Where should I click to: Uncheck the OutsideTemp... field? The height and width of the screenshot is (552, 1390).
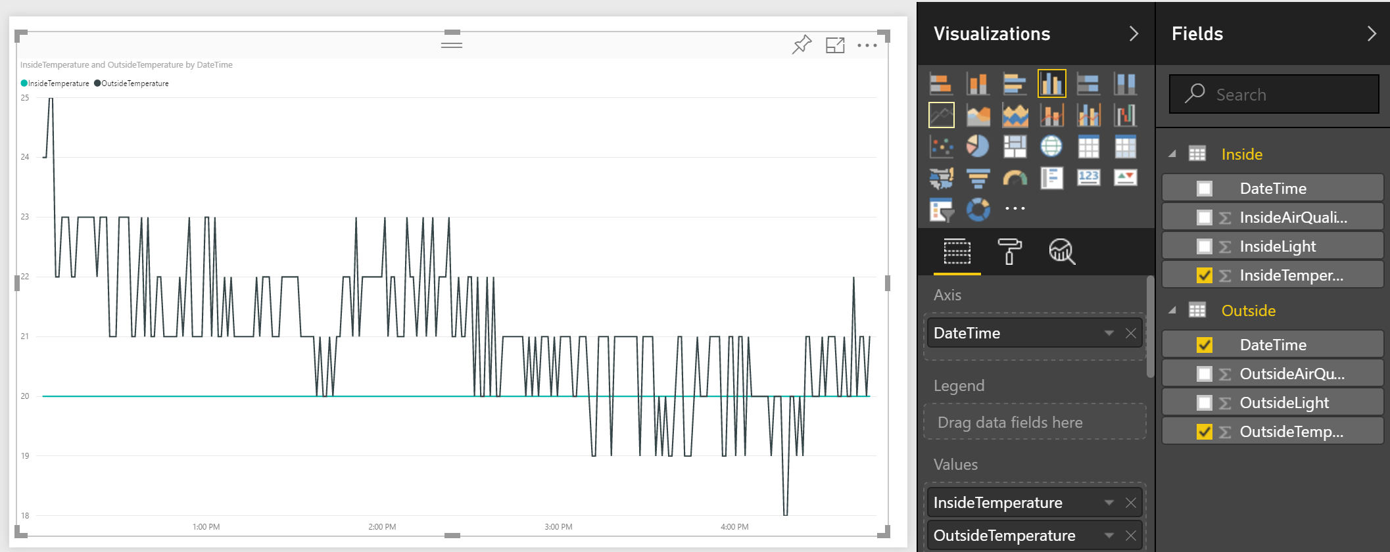[x=1205, y=432]
